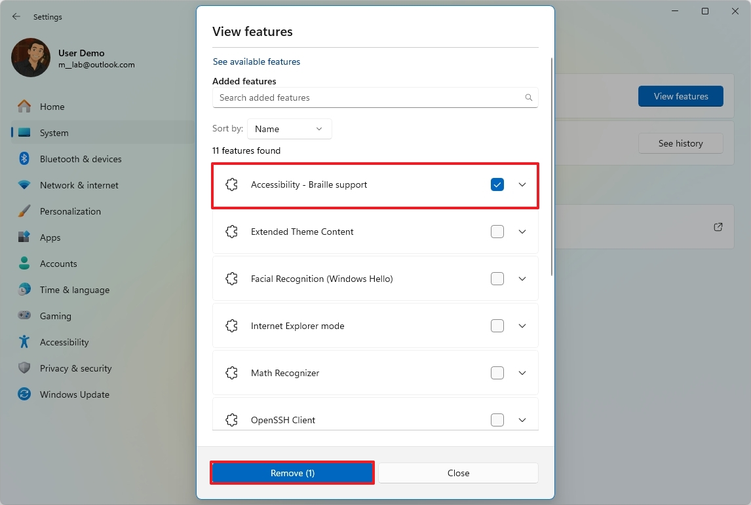
Task: Click the back arrow in Settings header
Action: 16,16
